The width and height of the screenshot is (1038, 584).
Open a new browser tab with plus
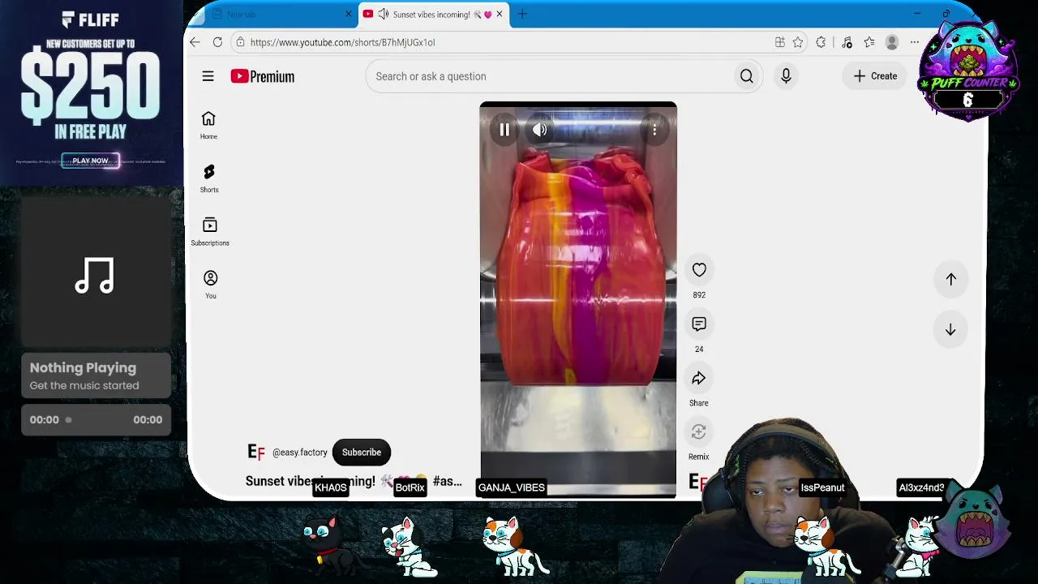coord(522,14)
